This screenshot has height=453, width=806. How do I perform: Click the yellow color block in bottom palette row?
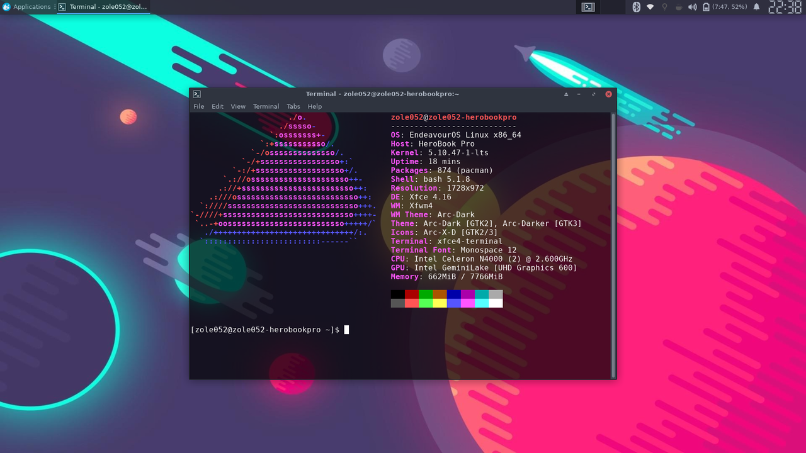click(x=440, y=303)
